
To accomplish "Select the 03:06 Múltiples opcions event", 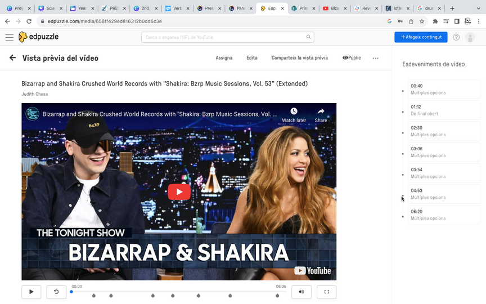I will [x=444, y=152].
